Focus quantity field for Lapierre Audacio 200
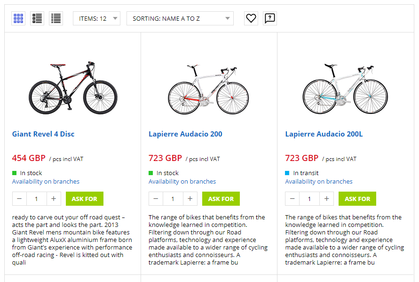The height and width of the screenshot is (282, 419). [x=173, y=199]
